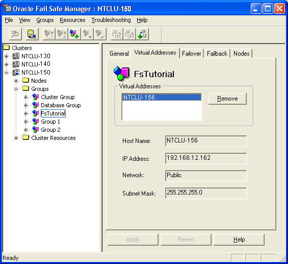Switch to the Failover tab
Image resolution: width=288 pixels, height=264 pixels.
pyautogui.click(x=191, y=54)
